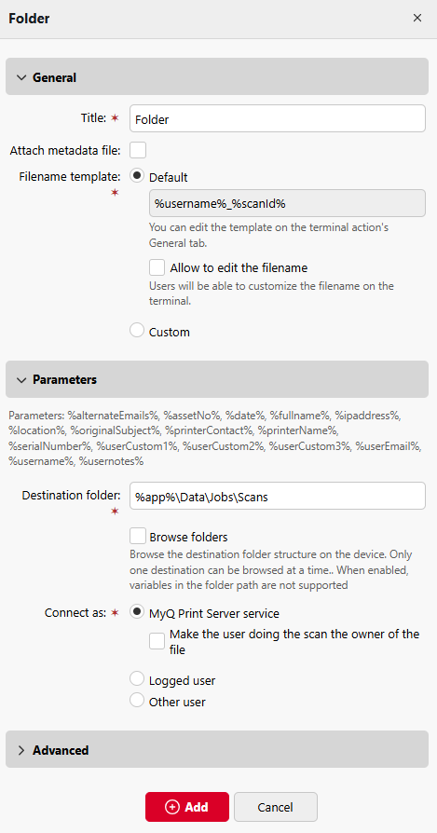Click the Parameters section header title

pyautogui.click(x=65, y=380)
